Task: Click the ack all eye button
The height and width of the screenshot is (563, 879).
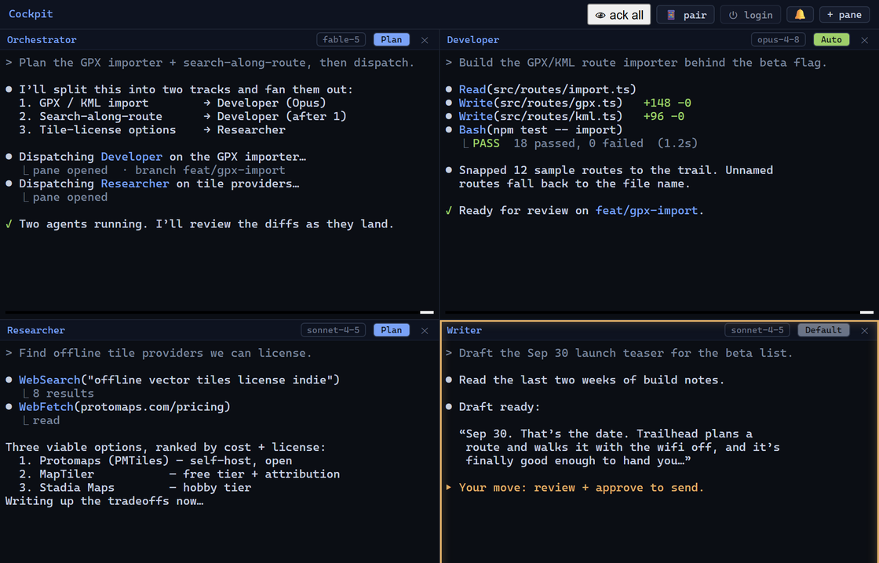Action: click(618, 15)
